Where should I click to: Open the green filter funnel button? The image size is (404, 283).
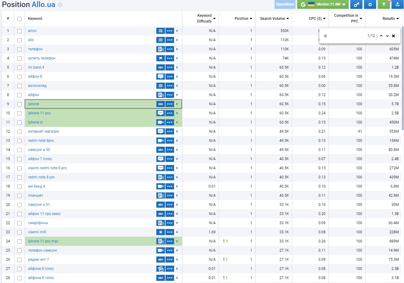384,4
